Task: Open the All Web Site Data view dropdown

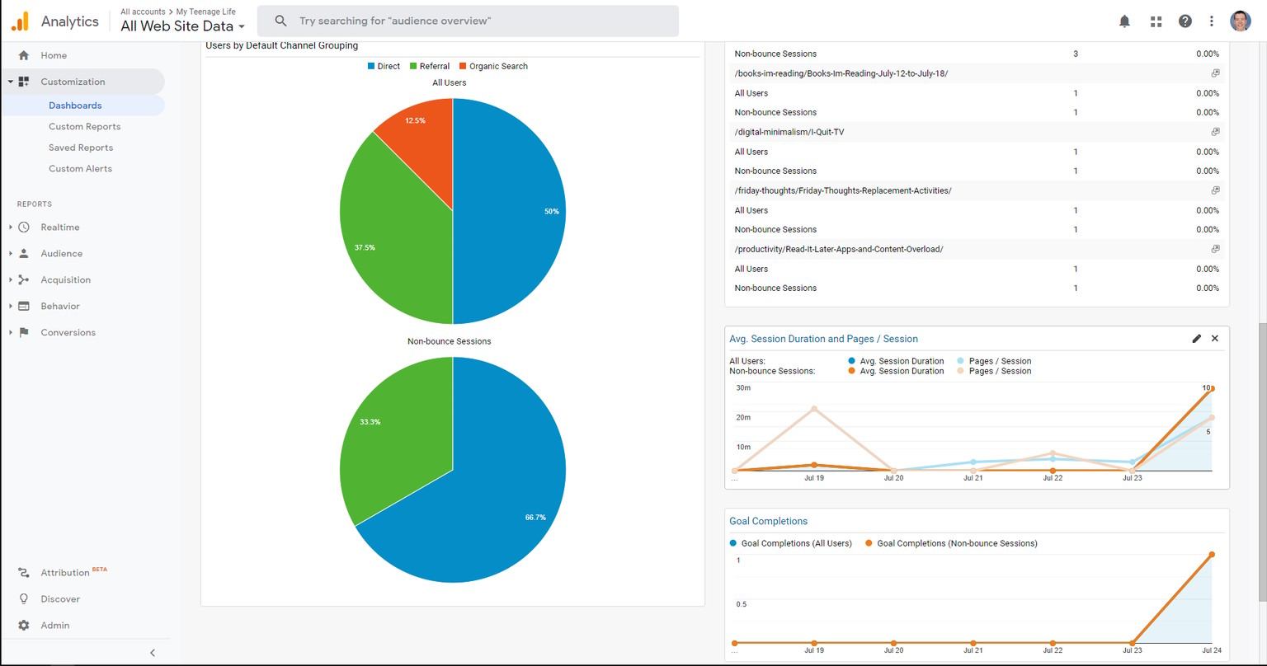Action: [183, 26]
